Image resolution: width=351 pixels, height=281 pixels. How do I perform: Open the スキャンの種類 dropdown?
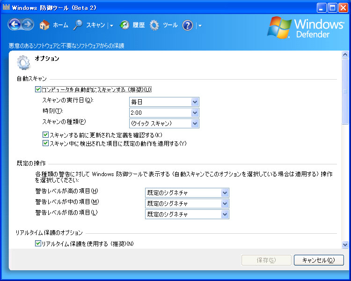point(164,123)
